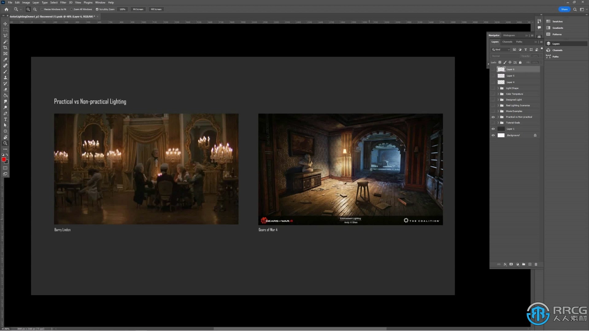
Task: Disable Scrubby Zoom checkbox
Action: [97, 9]
